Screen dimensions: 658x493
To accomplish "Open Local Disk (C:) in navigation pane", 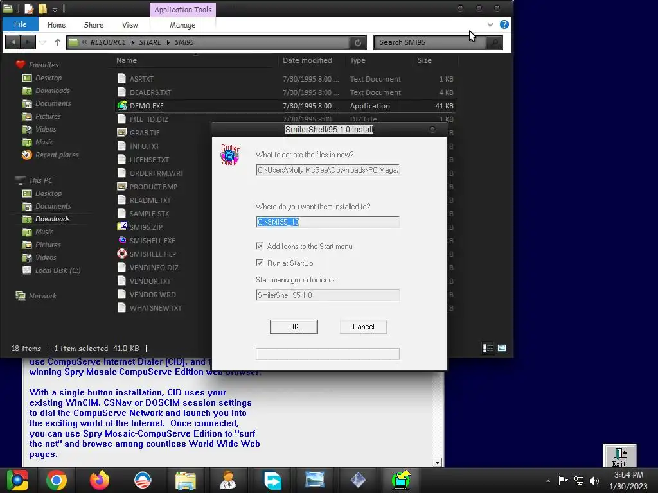I will tap(57, 270).
